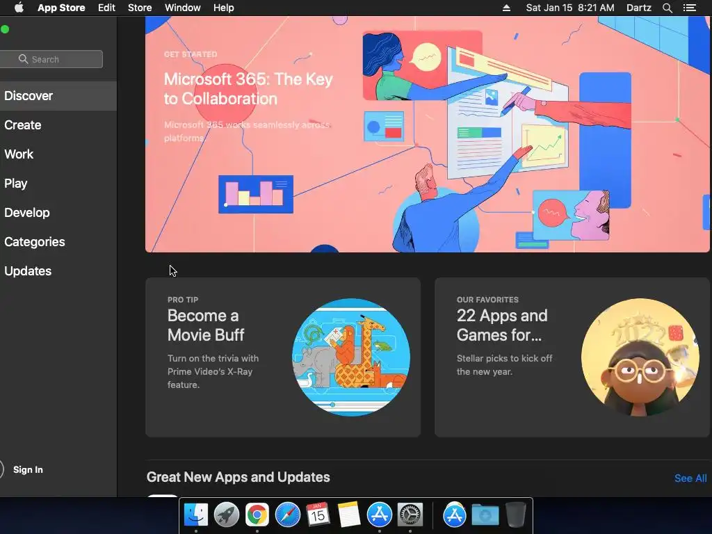Click the animal illustration in Movie Buff card

(x=351, y=357)
